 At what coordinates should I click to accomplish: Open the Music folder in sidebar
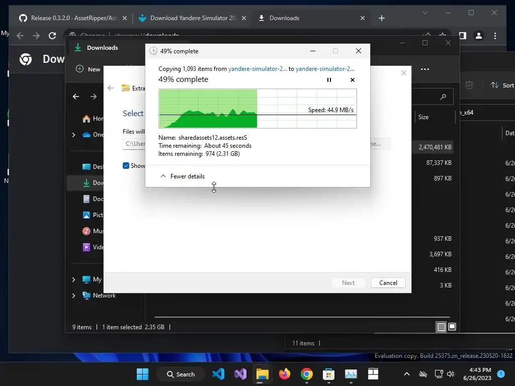(93, 231)
